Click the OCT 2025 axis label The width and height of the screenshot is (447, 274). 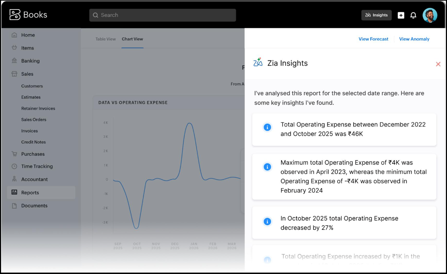[137, 246]
